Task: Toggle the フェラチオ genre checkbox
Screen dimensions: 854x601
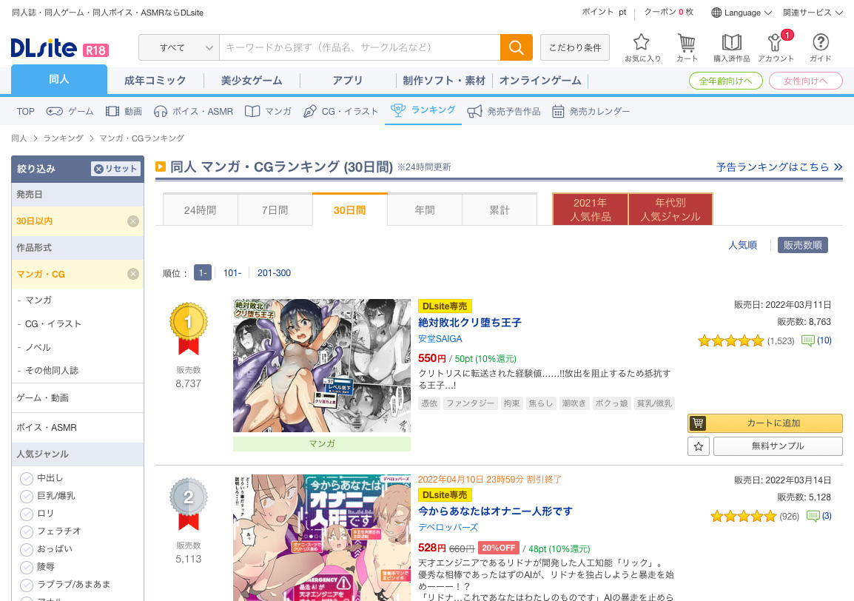Action: point(27,531)
